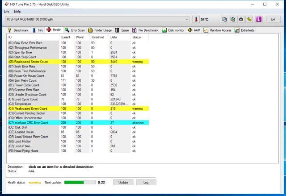Image resolution: width=286 pixels, height=196 pixels.
Task: Click the copy to clipboard icon
Action: click(x=224, y=19)
